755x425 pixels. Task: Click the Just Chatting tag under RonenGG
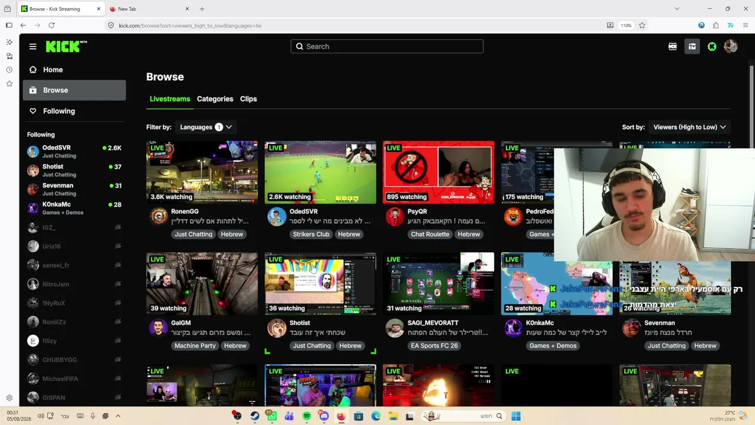[x=193, y=234]
